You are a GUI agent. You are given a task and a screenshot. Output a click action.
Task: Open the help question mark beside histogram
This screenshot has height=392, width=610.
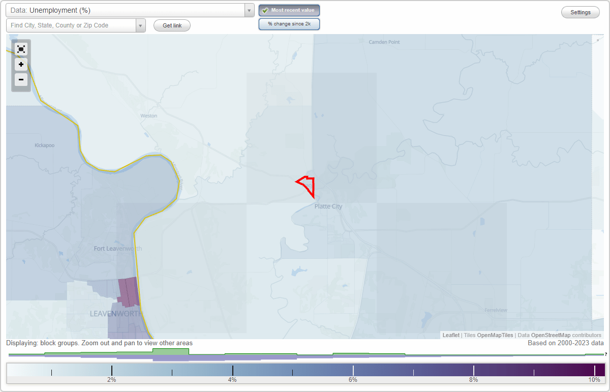pos(606,354)
